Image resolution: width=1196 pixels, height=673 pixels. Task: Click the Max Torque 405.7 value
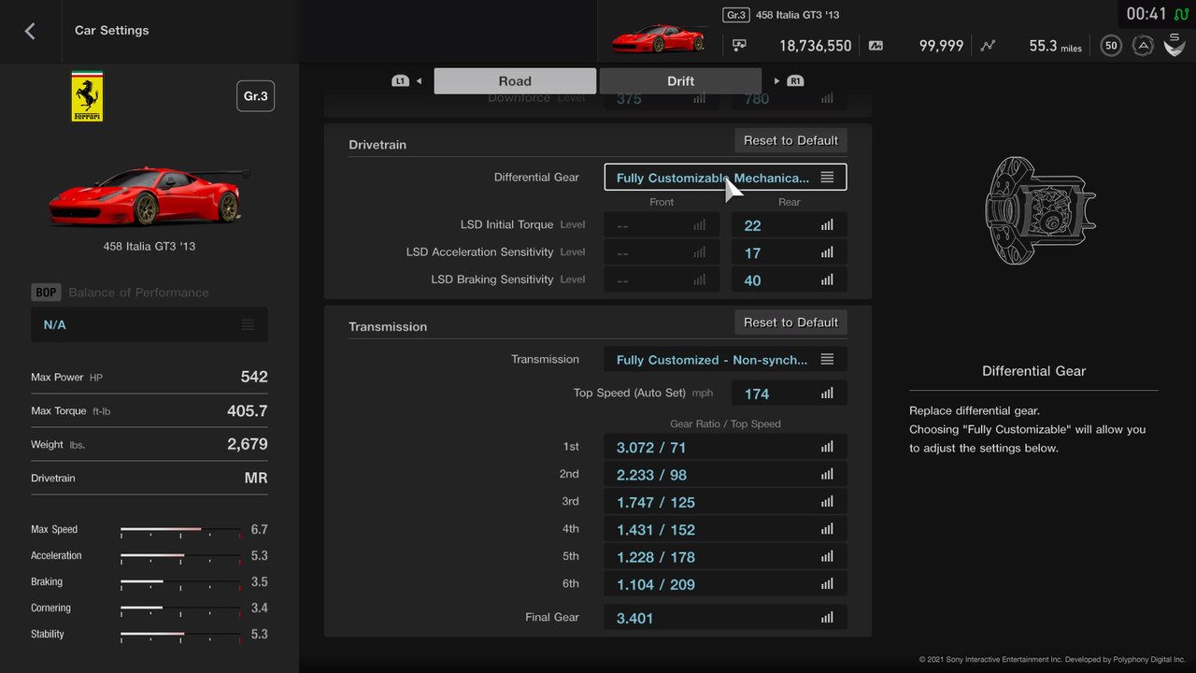click(247, 411)
